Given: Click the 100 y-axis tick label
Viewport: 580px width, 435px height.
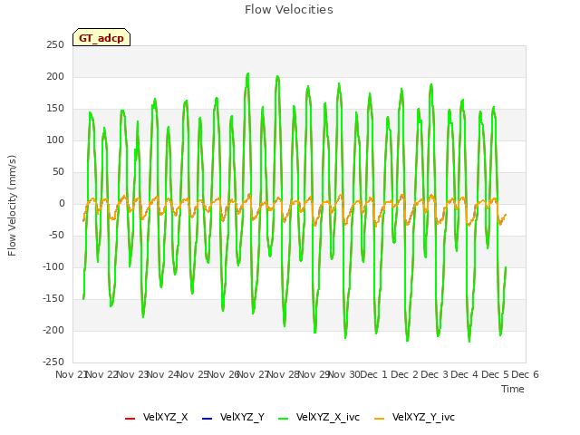Looking at the screenshot, I should tap(55, 140).
